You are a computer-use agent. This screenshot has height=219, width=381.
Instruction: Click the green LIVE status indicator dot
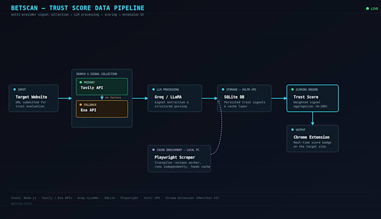tap(368, 8)
